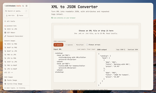Click the 'XML to JSON Converter' heading
Viewport: 156px width, 93px height.
coord(74,7)
